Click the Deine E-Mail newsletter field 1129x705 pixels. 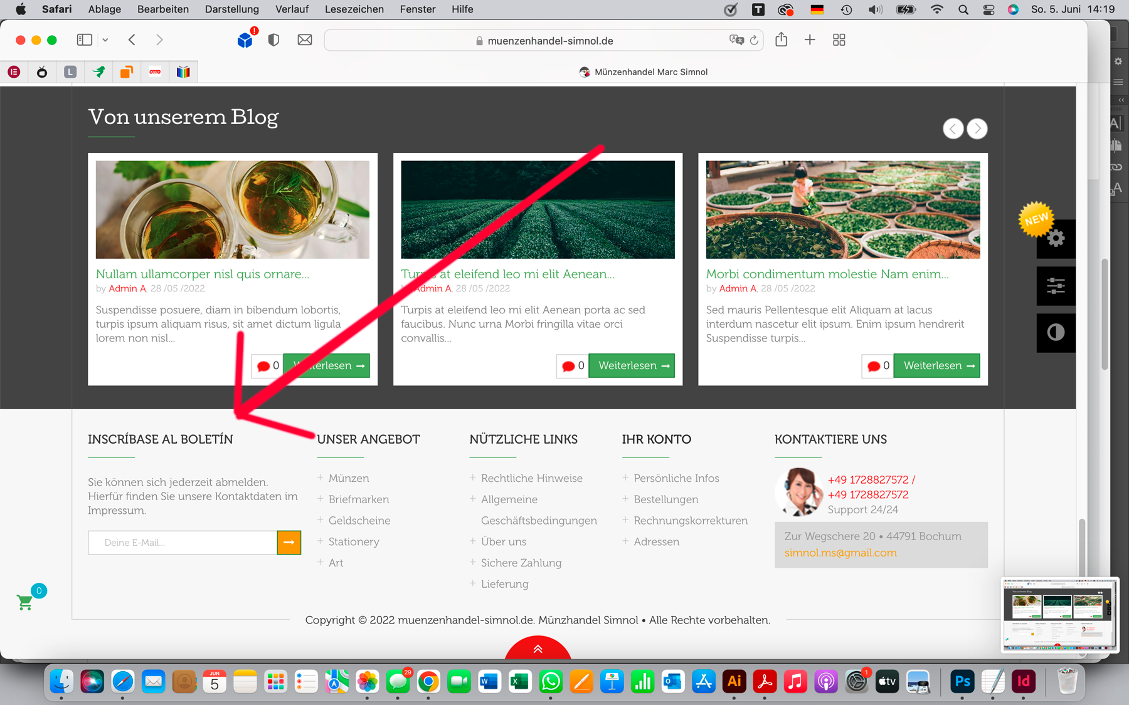pyautogui.click(x=183, y=543)
